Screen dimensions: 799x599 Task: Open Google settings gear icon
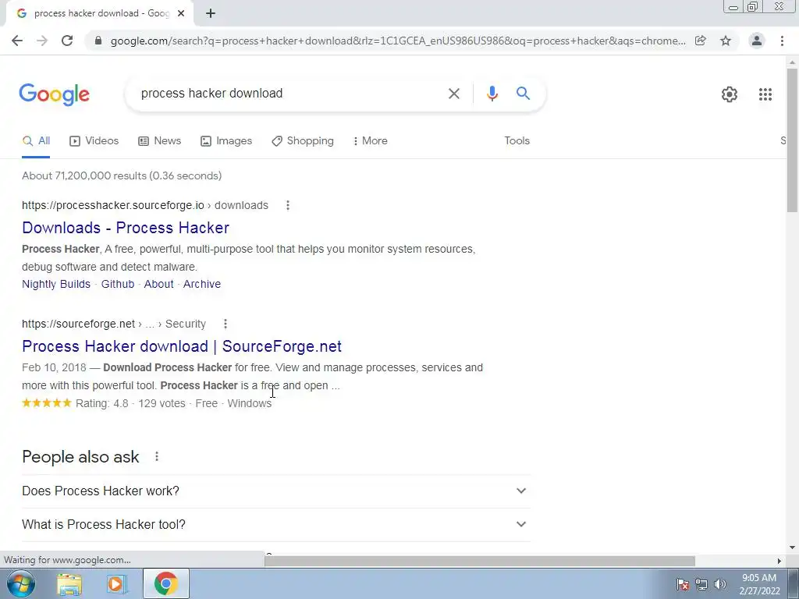(x=730, y=94)
